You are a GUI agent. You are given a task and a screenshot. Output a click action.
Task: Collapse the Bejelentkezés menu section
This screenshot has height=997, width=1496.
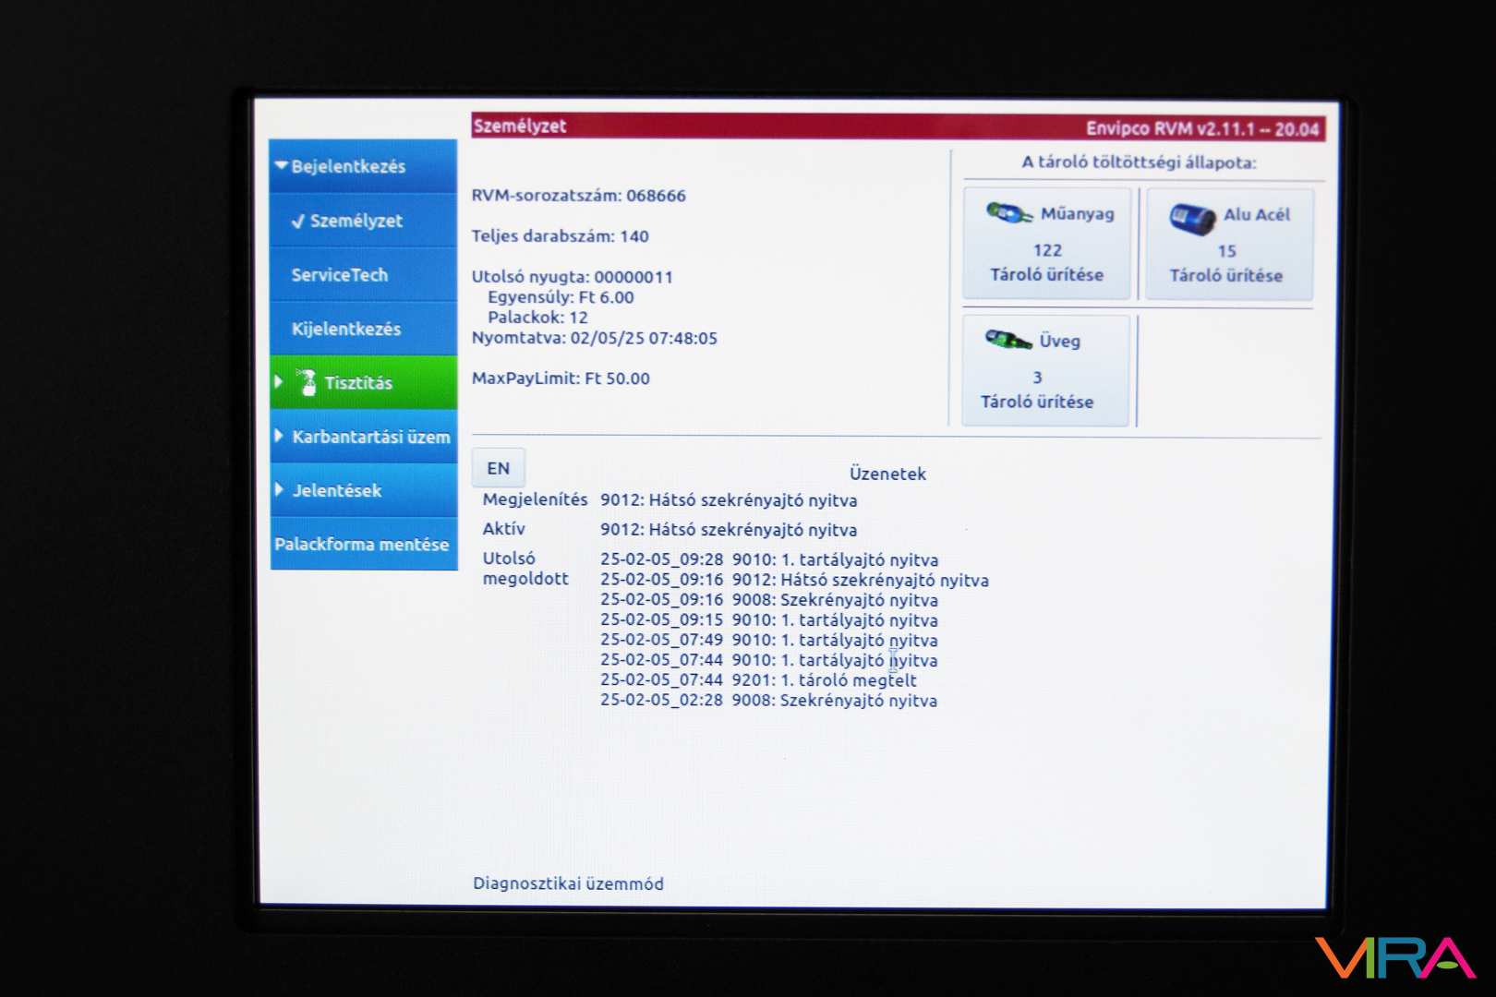[282, 166]
